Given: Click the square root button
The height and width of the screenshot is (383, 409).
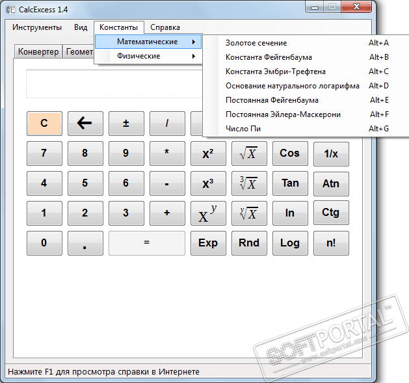Looking at the screenshot, I should [249, 153].
